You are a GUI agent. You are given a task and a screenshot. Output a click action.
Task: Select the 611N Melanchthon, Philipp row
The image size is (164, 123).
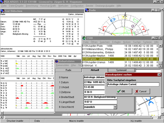pos(120,49)
